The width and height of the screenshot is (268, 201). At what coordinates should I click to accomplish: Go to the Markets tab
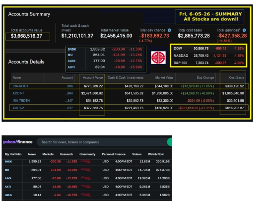pyautogui.click(x=48, y=154)
